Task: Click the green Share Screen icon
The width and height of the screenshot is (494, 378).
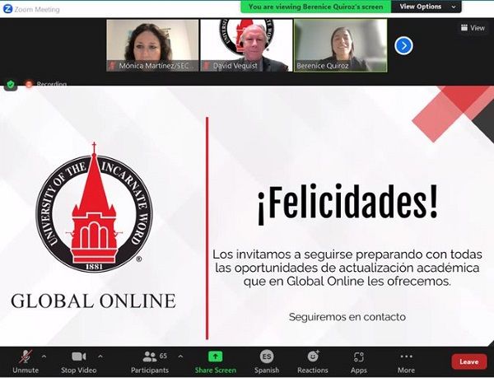Action: pyautogui.click(x=215, y=357)
